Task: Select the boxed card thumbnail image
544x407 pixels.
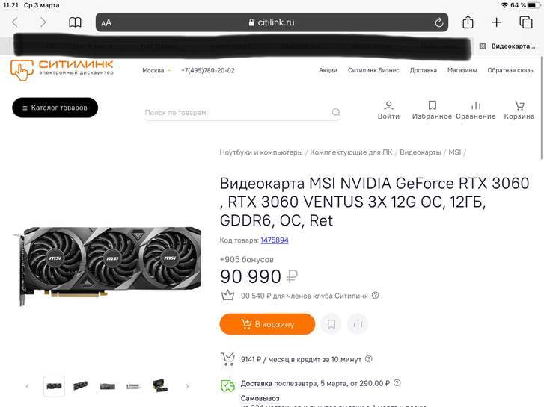Action: [x=160, y=386]
